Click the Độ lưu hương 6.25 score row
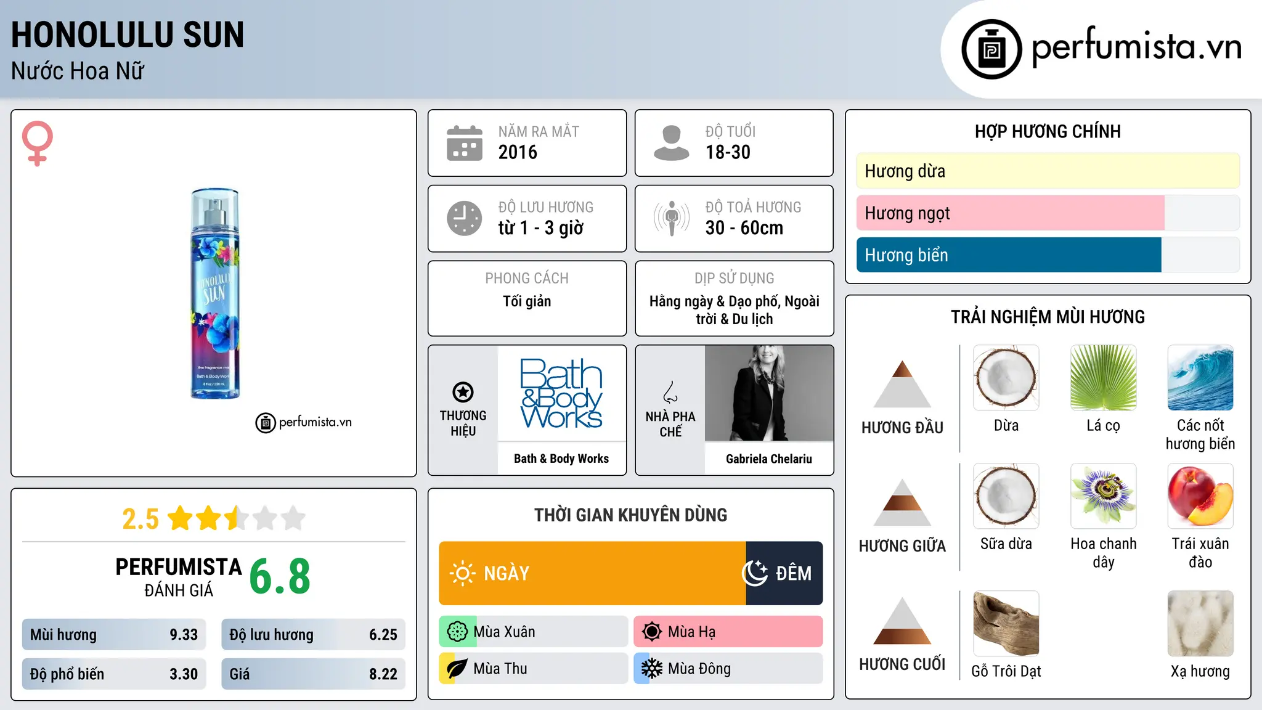The image size is (1262, 710). pyautogui.click(x=313, y=635)
